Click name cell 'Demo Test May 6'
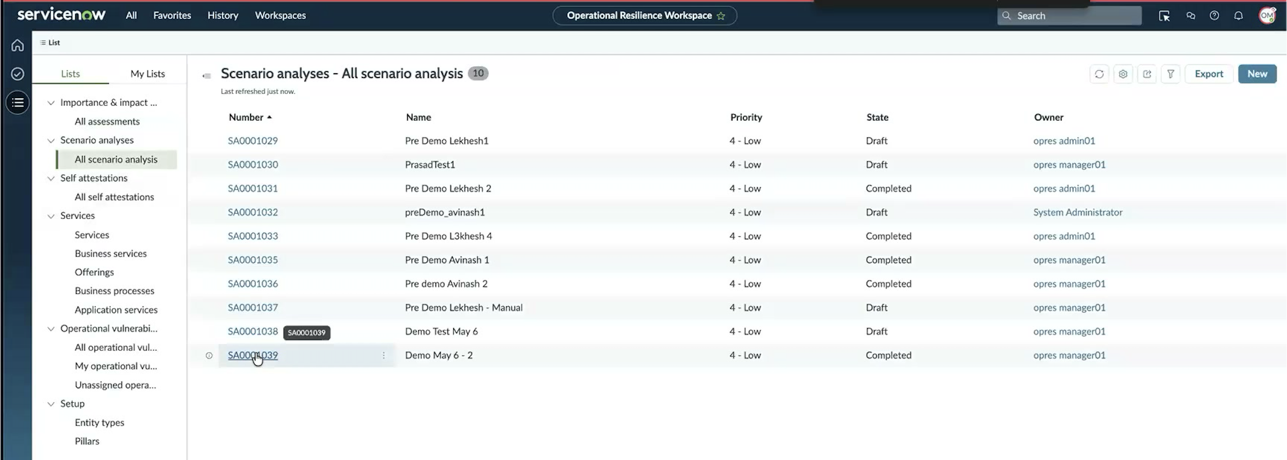This screenshot has height=460, width=1287. 441,332
